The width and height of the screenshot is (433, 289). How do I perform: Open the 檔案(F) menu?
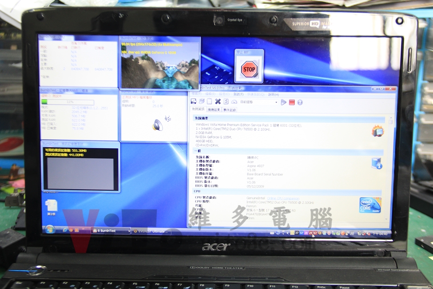(x=197, y=94)
